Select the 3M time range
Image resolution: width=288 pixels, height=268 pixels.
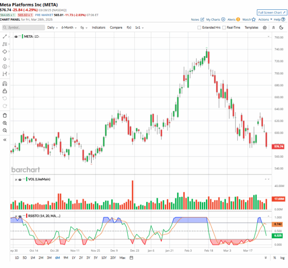click(x=49, y=258)
